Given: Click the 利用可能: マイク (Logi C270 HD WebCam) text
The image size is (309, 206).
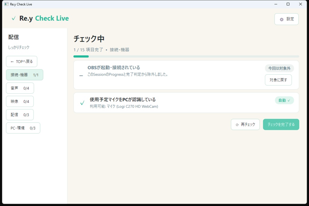Looking at the screenshot, I should [124, 106].
